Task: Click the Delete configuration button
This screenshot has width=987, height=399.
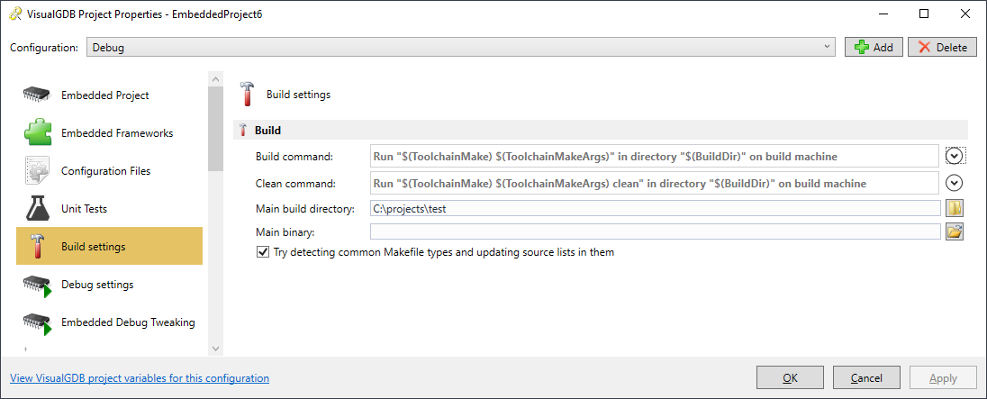Action: 942,47
